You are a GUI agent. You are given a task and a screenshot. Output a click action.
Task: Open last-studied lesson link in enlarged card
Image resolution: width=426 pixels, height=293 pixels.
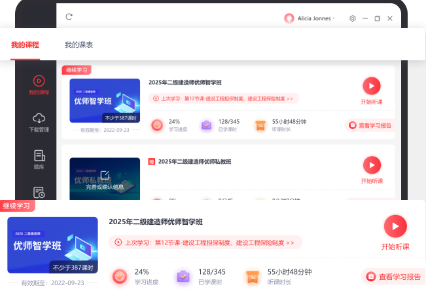tap(205, 243)
